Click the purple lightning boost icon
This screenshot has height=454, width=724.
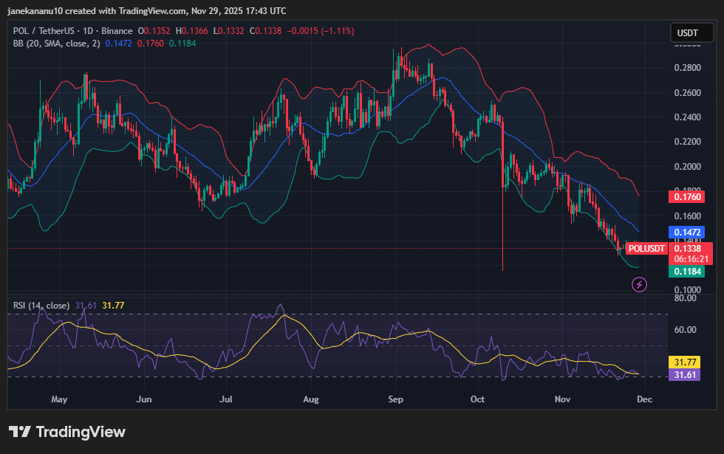[639, 284]
